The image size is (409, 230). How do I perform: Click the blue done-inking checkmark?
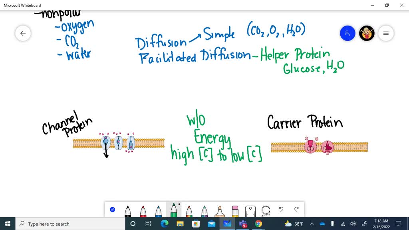pos(112,209)
